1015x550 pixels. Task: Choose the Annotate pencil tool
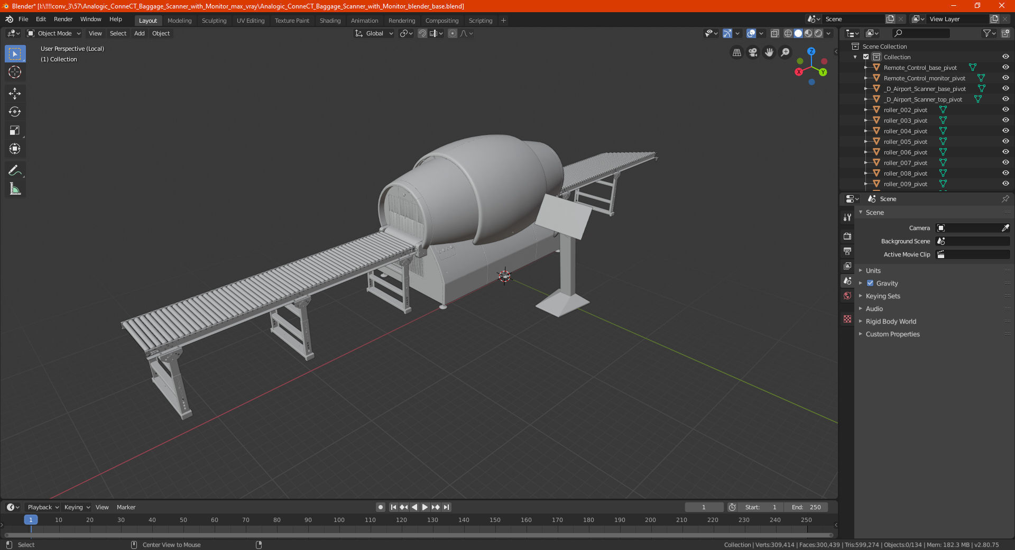[15, 170]
